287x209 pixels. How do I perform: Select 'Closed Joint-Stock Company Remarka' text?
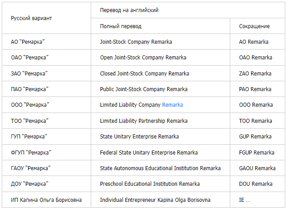tap(144, 74)
